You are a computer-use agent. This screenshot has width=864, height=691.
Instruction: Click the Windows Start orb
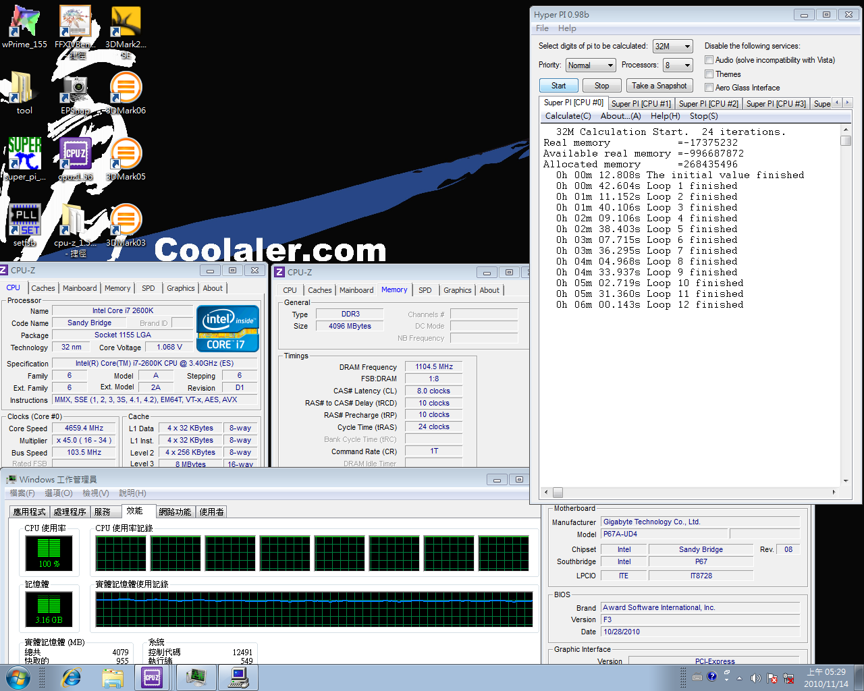click(18, 678)
